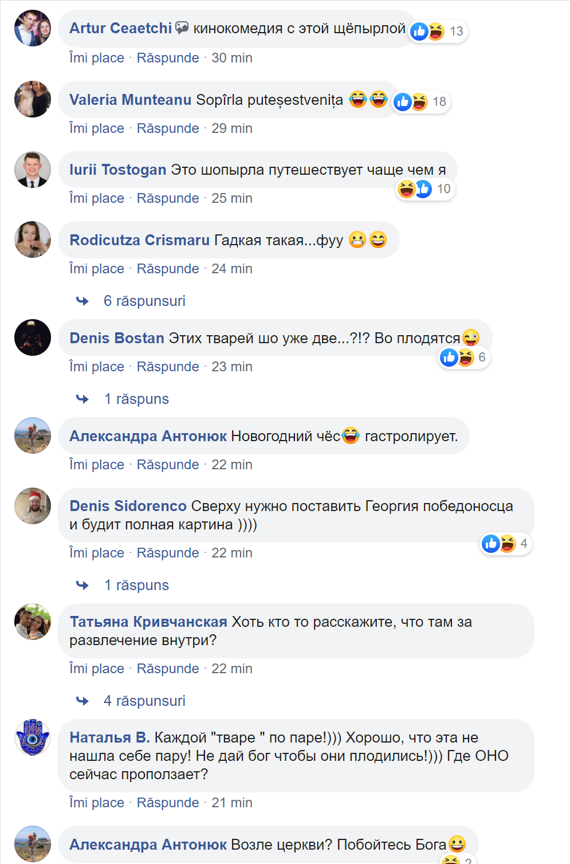Expand 4 răspunsuri under Татьяна Кривчанская
The width and height of the screenshot is (570, 864).
click(x=144, y=701)
